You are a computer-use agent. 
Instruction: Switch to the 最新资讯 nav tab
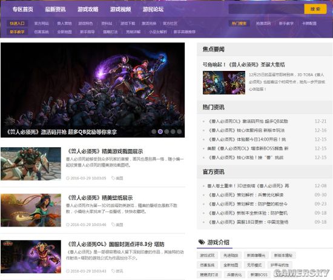55,9
